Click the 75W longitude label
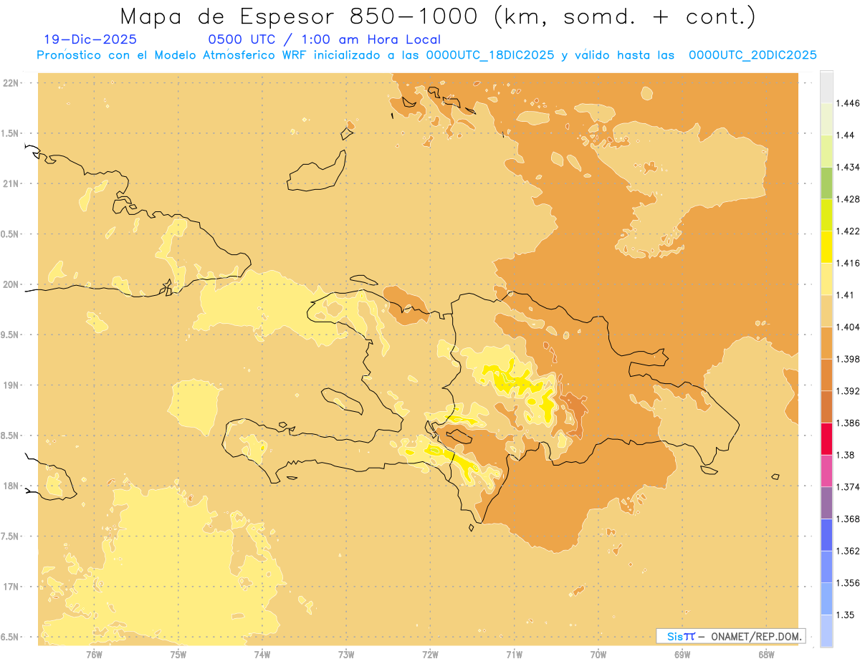This screenshot has height=664, width=860. coord(178,654)
